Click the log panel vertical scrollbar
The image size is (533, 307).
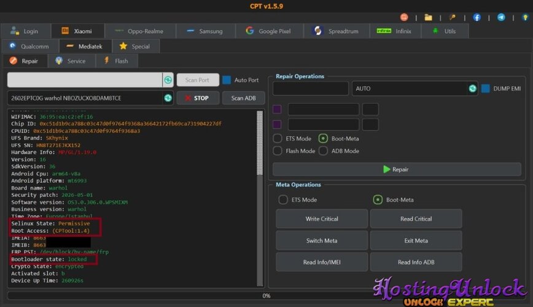(x=260, y=198)
